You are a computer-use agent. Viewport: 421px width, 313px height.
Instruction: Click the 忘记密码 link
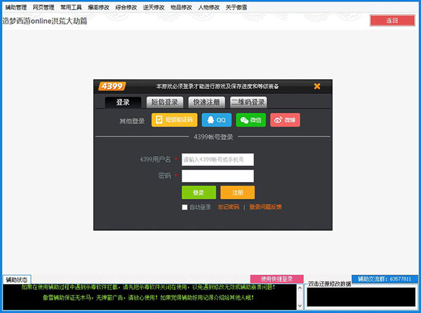click(228, 207)
